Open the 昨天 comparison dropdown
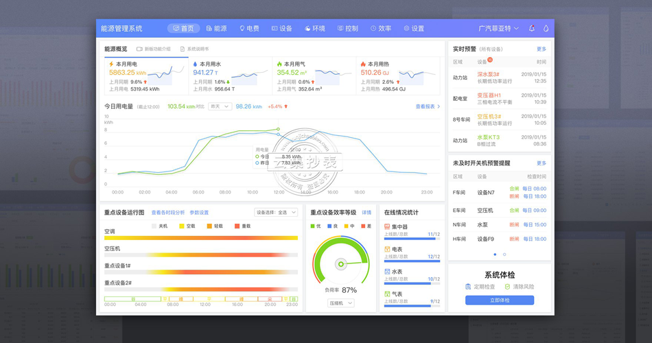 (220, 106)
